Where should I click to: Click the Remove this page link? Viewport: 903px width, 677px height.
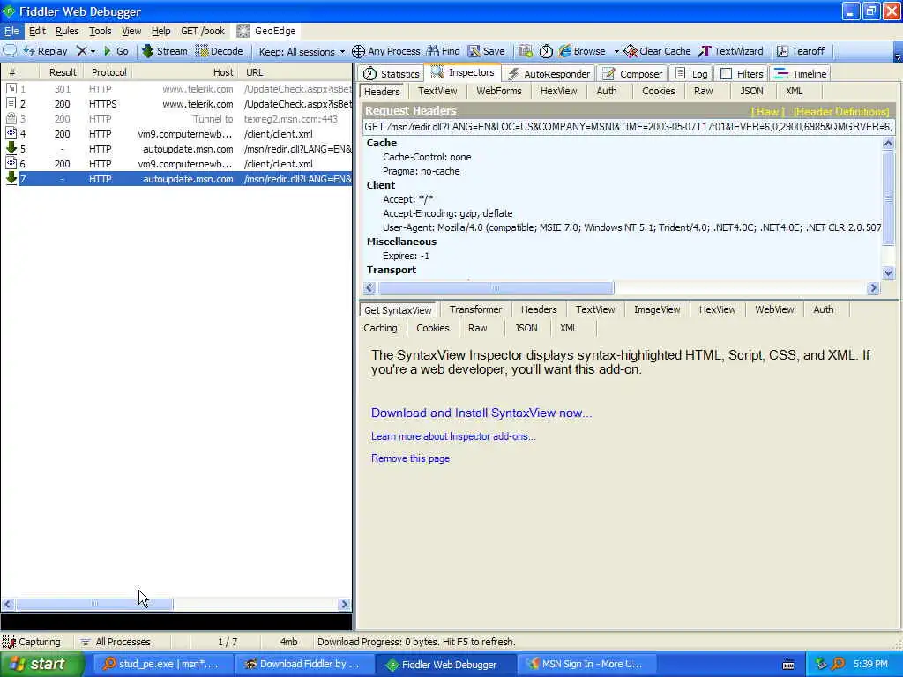click(411, 458)
